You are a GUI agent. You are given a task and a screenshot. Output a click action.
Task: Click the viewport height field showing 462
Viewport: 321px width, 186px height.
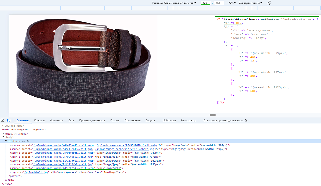(219, 3)
